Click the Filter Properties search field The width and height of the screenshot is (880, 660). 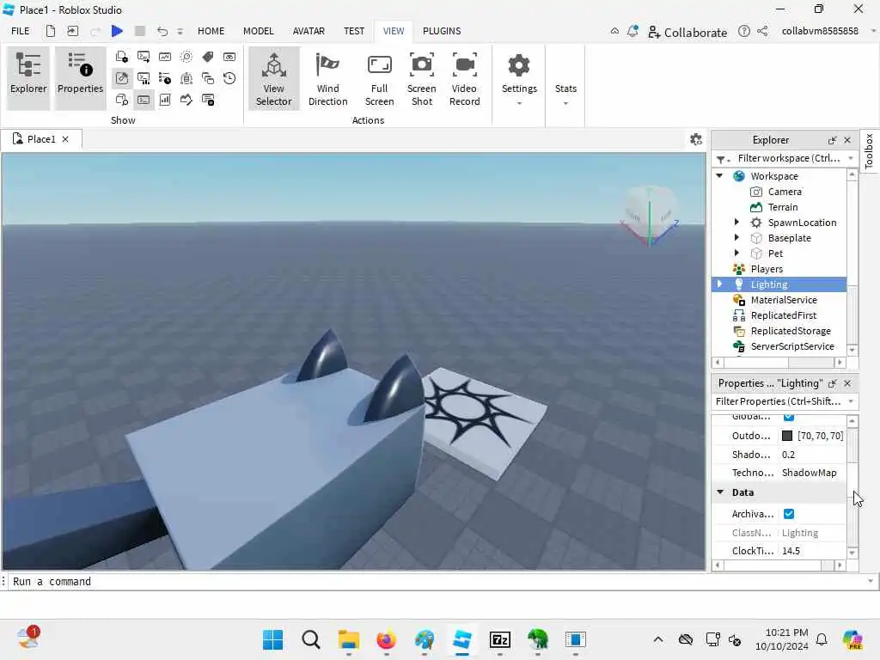tap(784, 402)
